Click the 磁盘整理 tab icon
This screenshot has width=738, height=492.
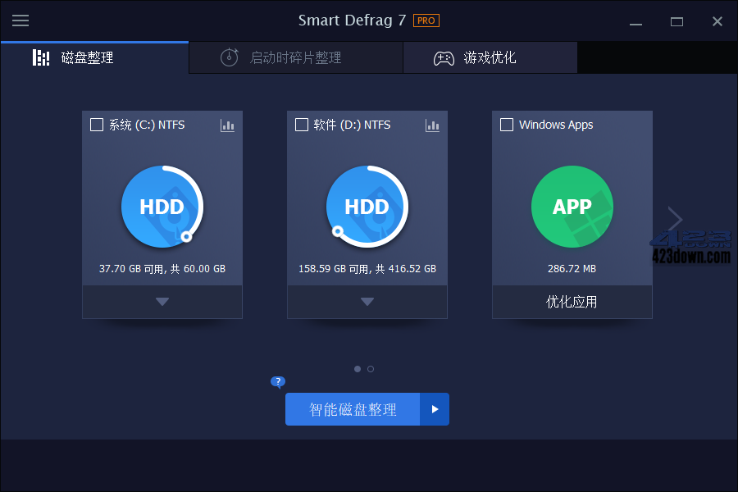click(40, 57)
